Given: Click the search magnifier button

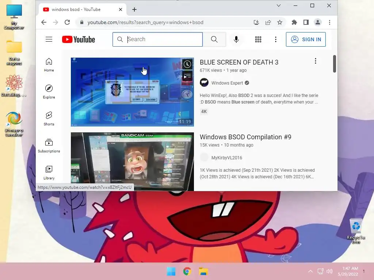Looking at the screenshot, I should click(214, 39).
